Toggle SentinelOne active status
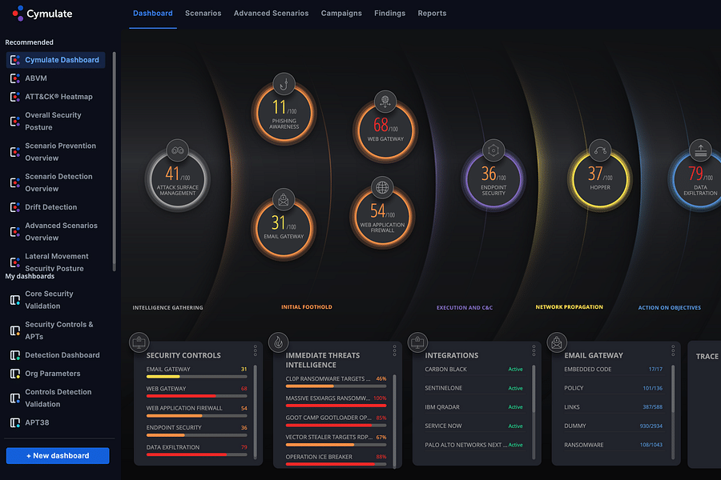This screenshot has height=480, width=721. pos(516,388)
